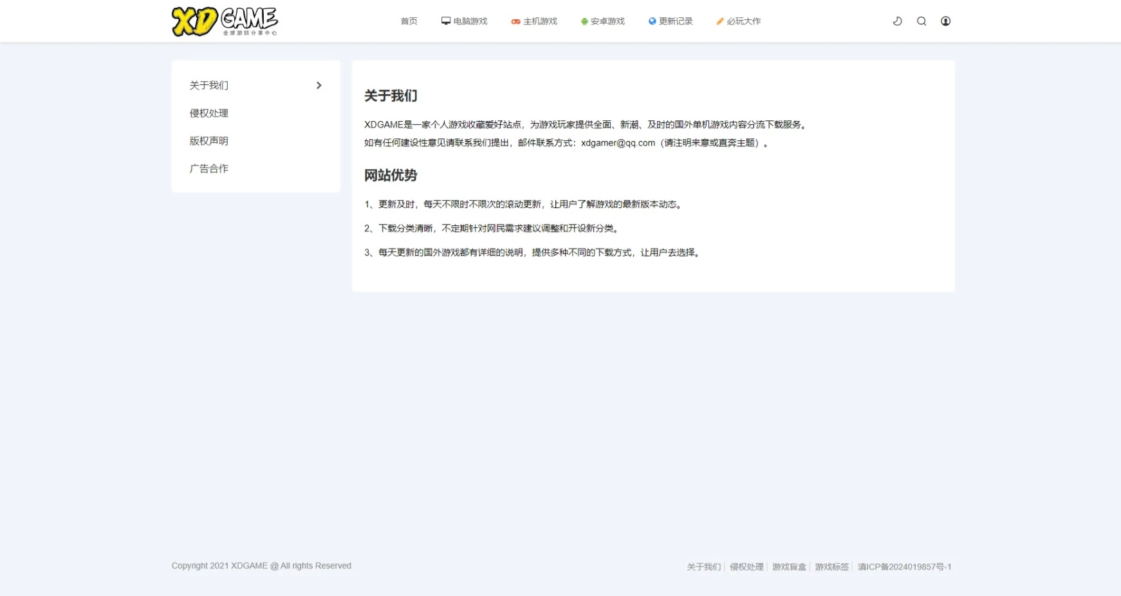This screenshot has width=1121, height=596.
Task: Click the XD GAME logo
Action: point(225,21)
